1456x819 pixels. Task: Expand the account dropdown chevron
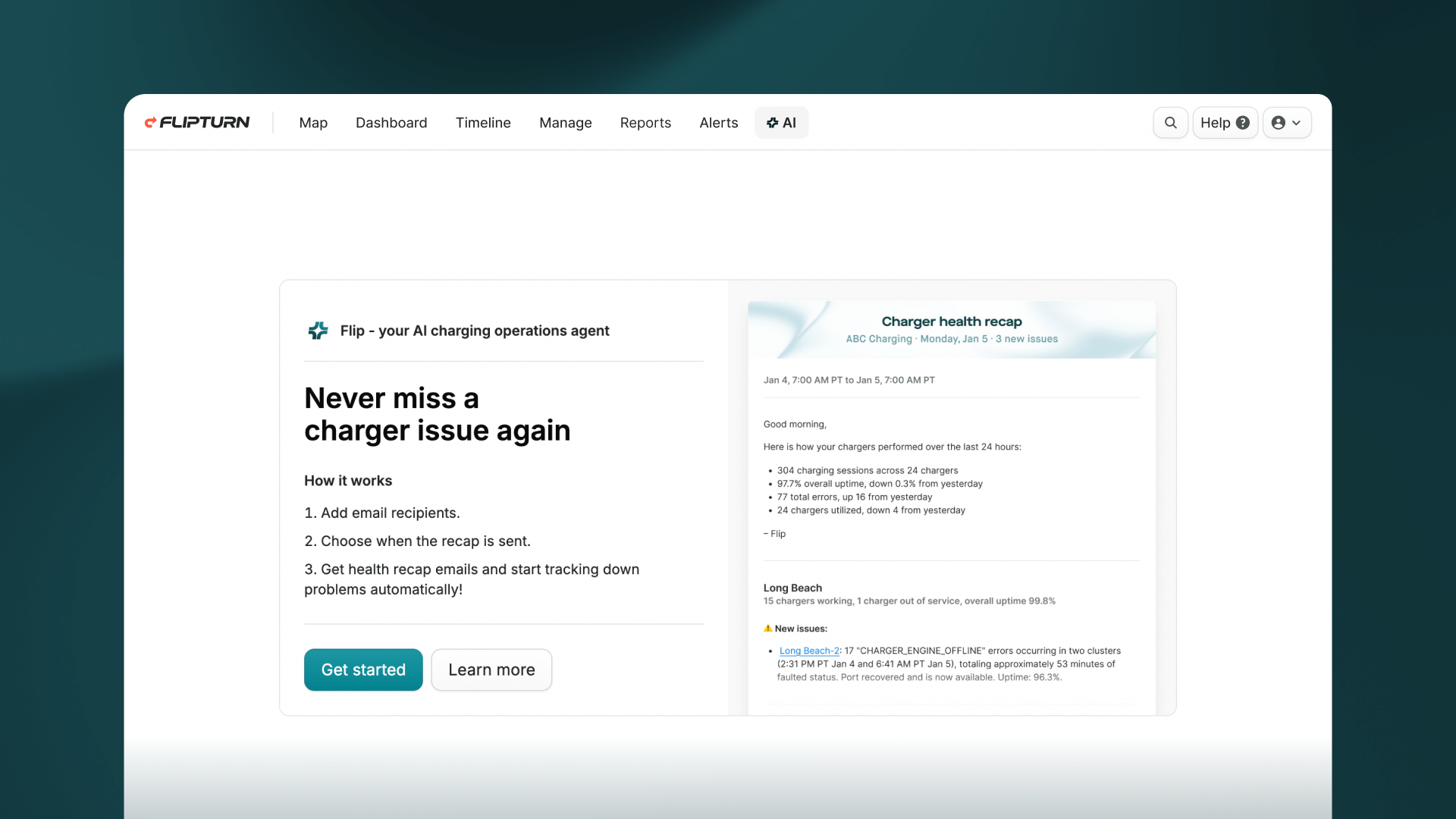(x=1297, y=123)
